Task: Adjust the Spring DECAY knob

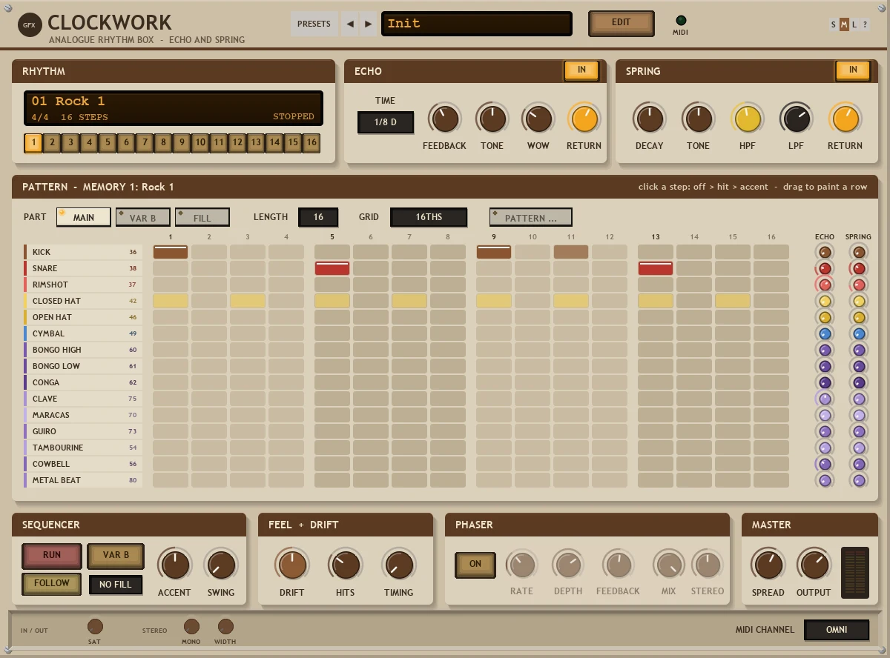Action: tap(650, 119)
